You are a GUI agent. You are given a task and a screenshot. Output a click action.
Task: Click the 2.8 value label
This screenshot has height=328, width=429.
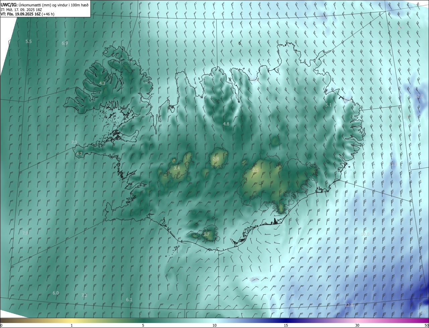[x=216, y=159]
